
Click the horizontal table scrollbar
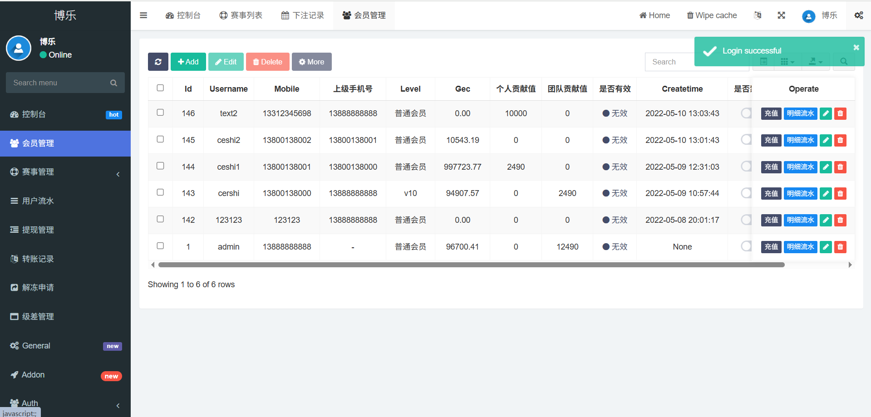pyautogui.click(x=471, y=265)
